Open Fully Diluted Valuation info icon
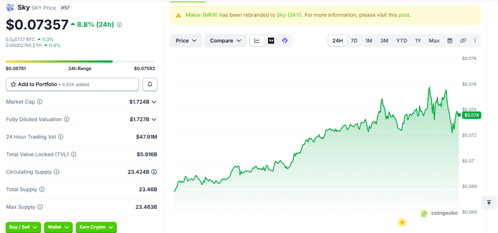The height and width of the screenshot is (233, 498). tap(66, 119)
